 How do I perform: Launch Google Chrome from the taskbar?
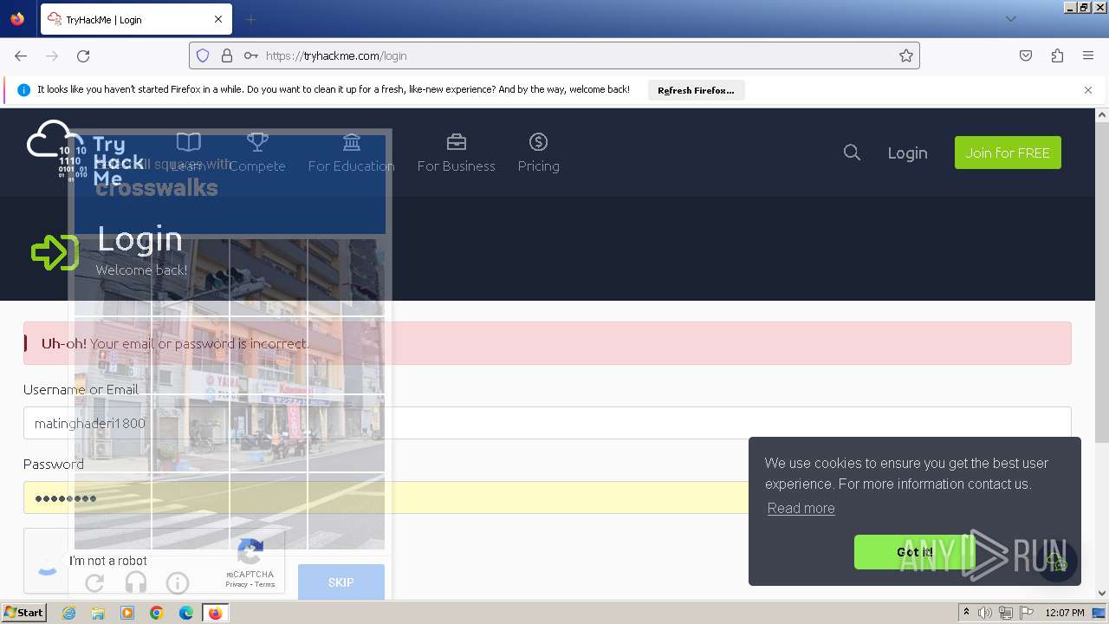tap(157, 613)
